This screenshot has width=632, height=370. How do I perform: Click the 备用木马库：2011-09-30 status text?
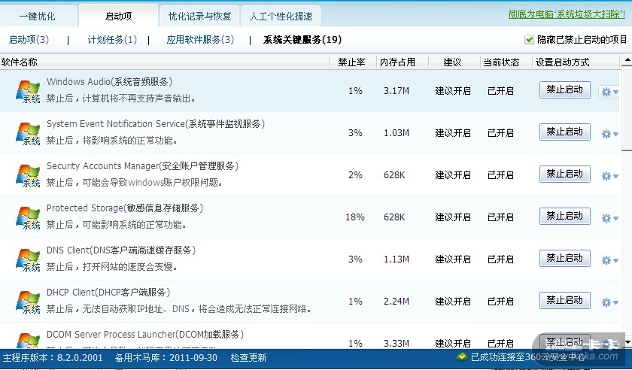(x=166, y=357)
